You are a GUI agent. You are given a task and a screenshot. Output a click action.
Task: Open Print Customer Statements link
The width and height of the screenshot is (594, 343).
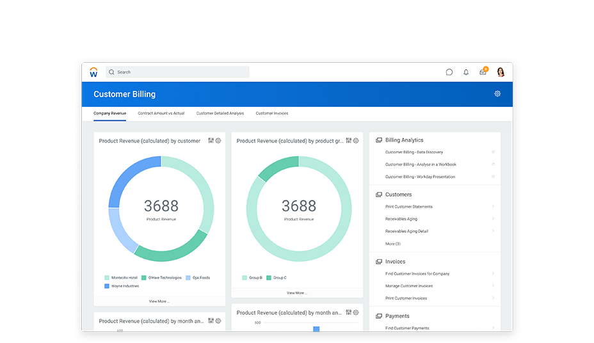tap(409, 207)
